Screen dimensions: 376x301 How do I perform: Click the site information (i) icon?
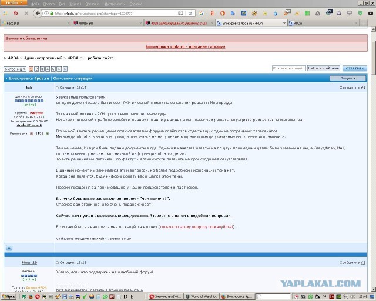[46, 14]
